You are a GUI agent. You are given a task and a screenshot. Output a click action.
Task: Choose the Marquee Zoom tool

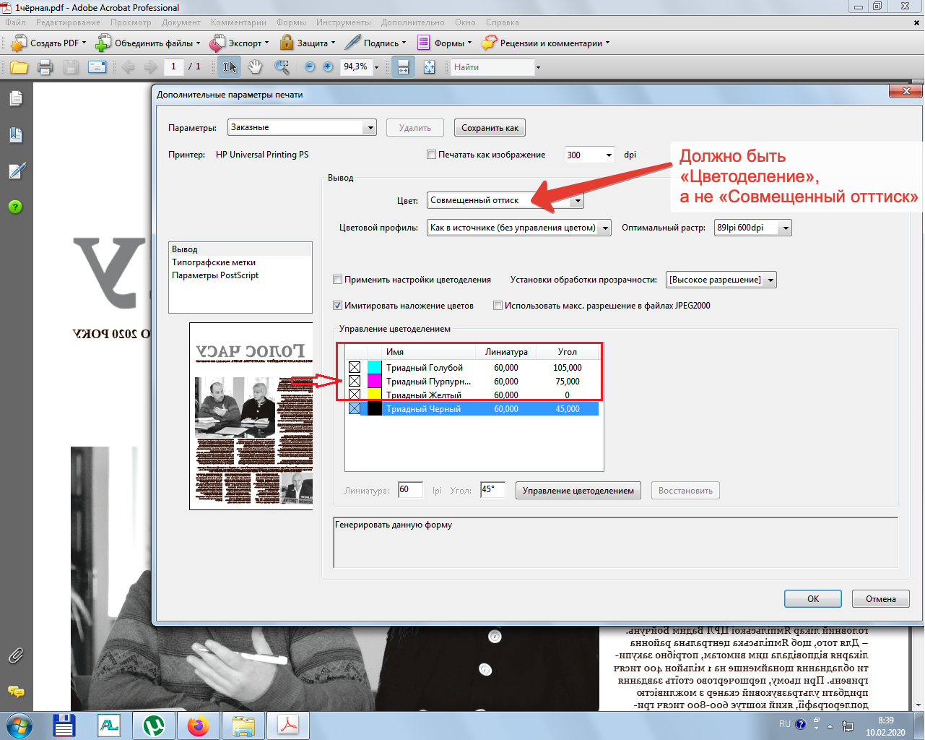point(282,67)
